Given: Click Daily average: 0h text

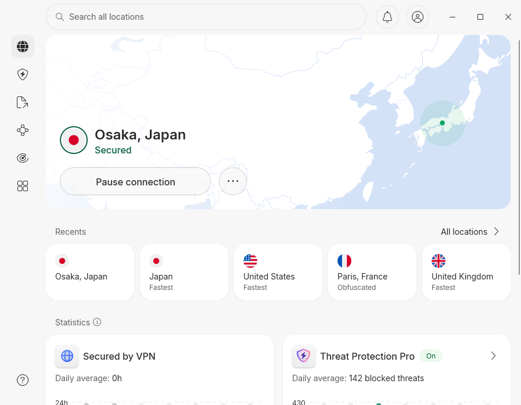Looking at the screenshot, I should 88,378.
